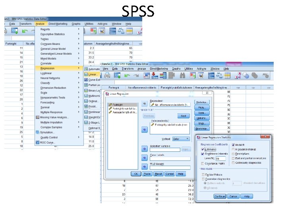The image size is (286, 214).
Task: Click Redo arrow in front window toolbar
Action: tap(136, 75)
